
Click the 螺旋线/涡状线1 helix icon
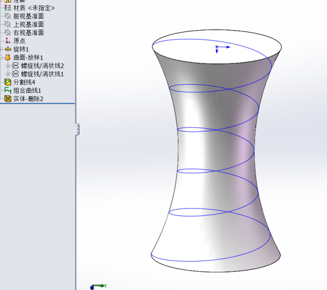pos(15,74)
